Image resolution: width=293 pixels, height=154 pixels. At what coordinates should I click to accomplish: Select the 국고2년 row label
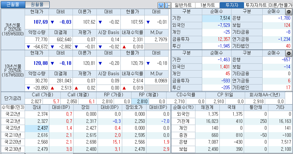point(13,114)
